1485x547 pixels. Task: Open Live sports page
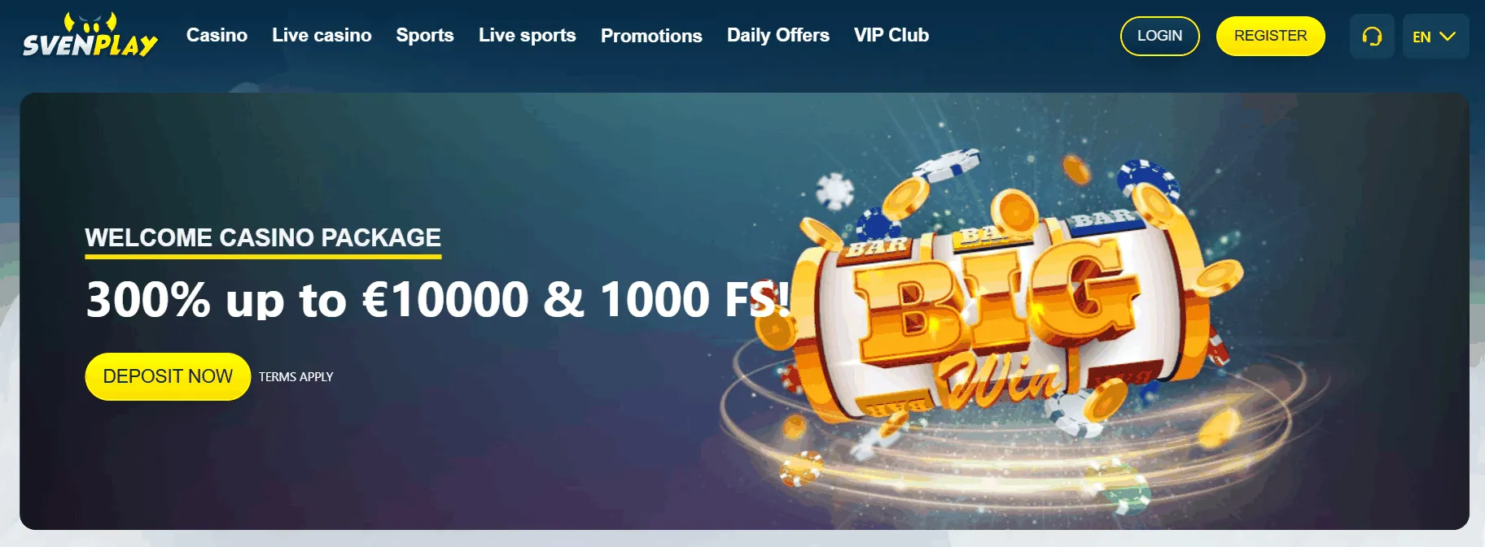coord(527,35)
